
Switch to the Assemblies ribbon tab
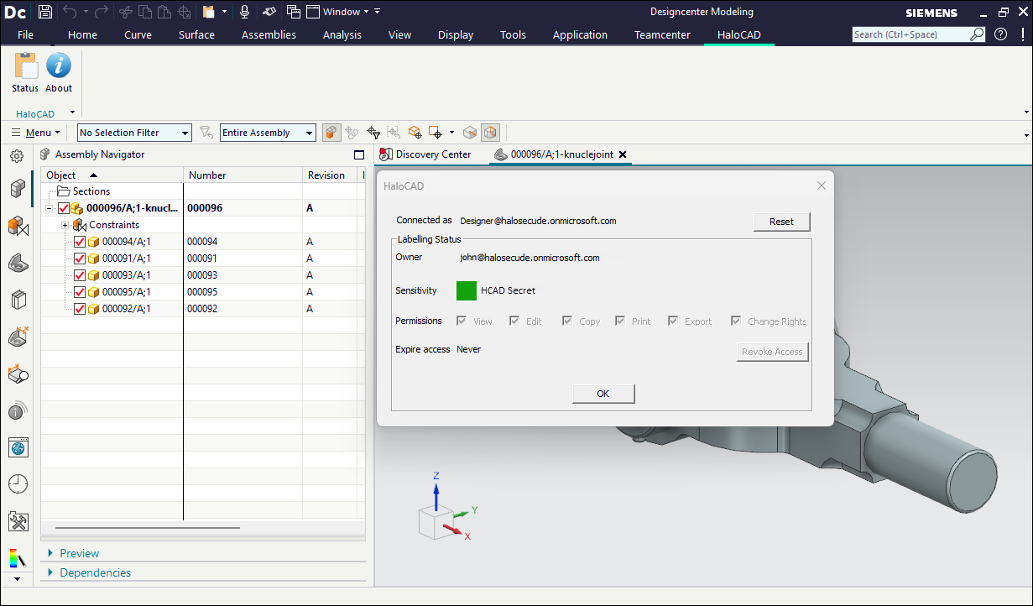[x=269, y=34]
